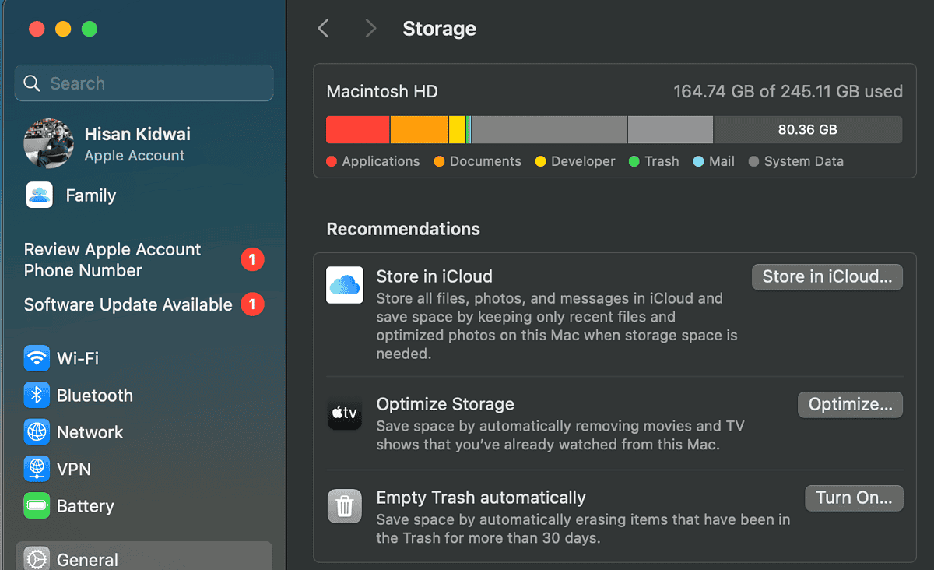The height and width of the screenshot is (570, 934).
Task: Click the Mail legend label
Action: coord(722,161)
